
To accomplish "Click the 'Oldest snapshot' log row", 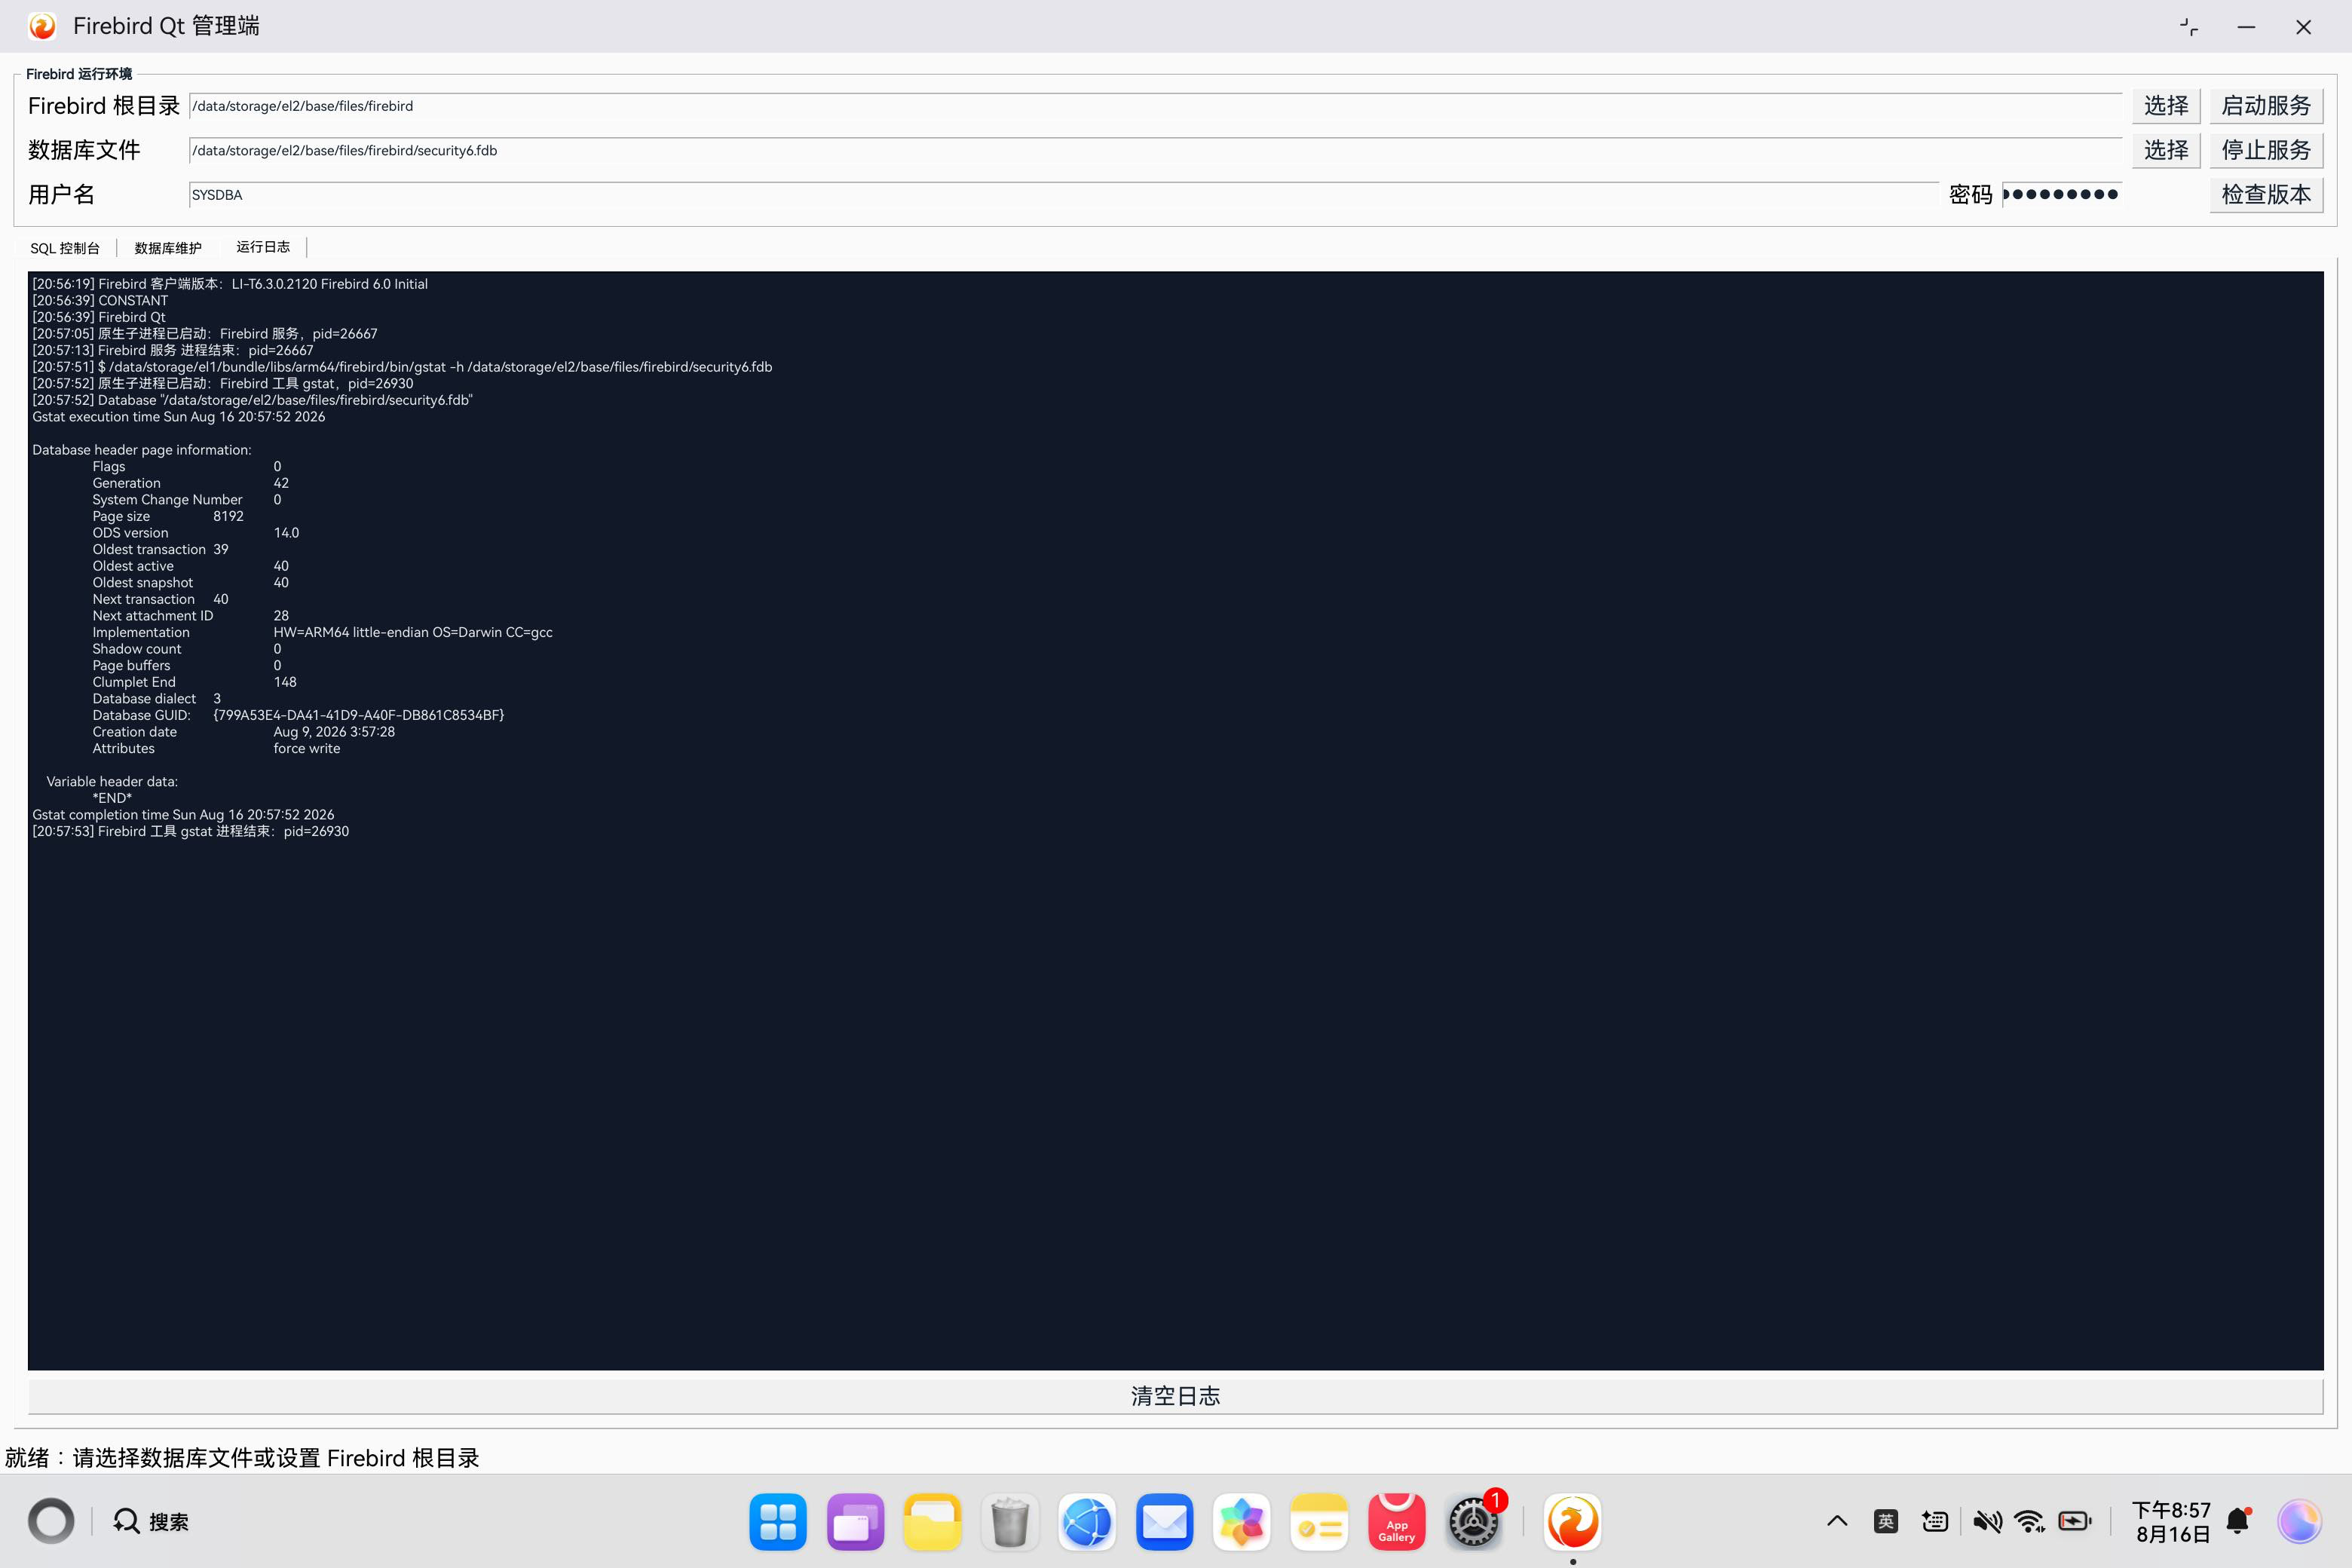I will pyautogui.click(x=191, y=583).
